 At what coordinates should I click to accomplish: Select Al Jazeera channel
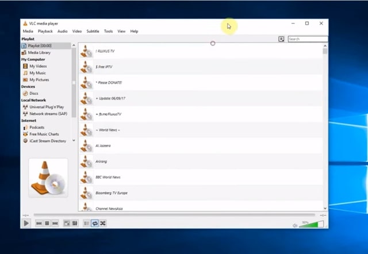point(201,145)
